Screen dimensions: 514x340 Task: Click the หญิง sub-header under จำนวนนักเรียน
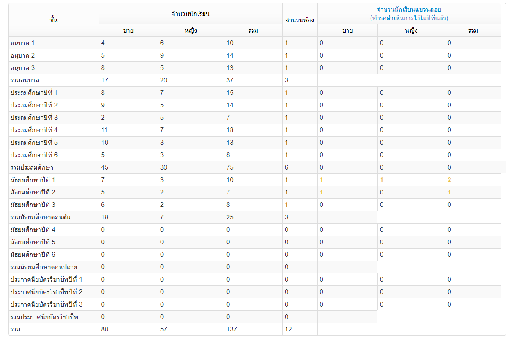(190, 30)
